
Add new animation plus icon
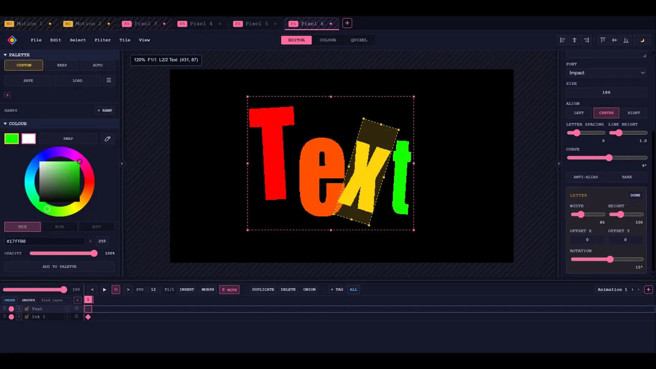pyautogui.click(x=648, y=290)
